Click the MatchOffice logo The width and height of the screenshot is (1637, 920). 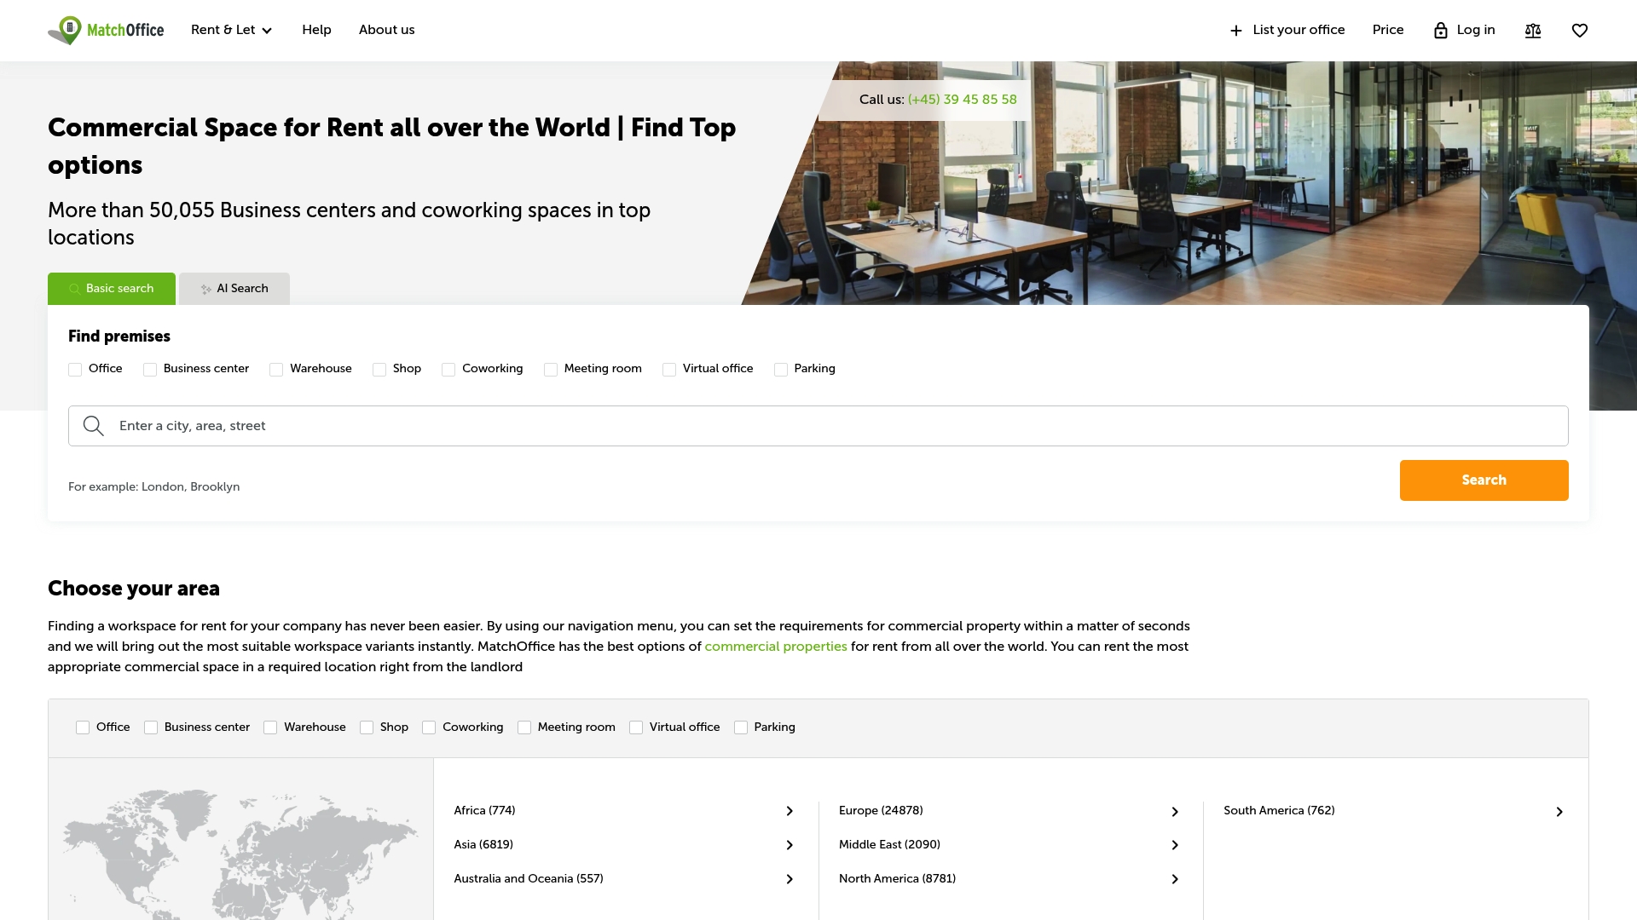(x=105, y=30)
